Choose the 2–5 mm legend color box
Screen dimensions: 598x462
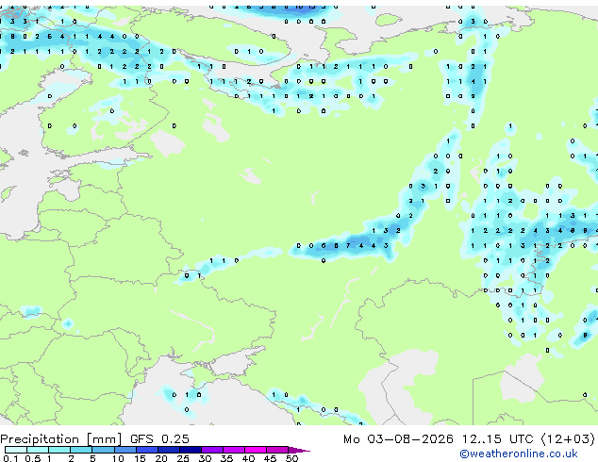81,450
